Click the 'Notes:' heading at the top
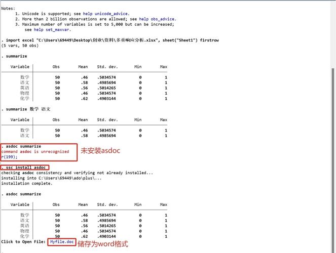 [8, 8]
